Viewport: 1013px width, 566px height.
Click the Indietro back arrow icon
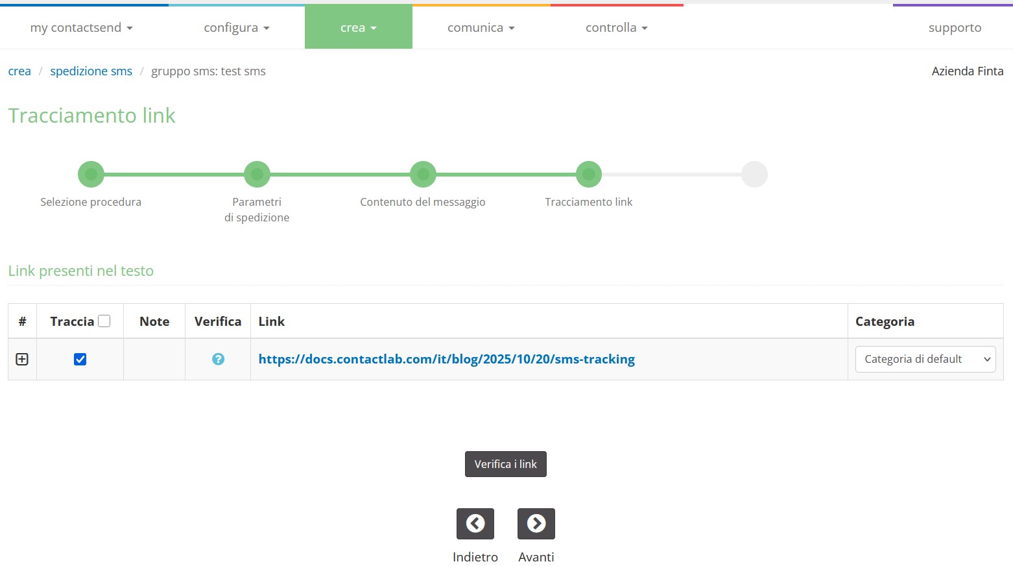pos(475,523)
